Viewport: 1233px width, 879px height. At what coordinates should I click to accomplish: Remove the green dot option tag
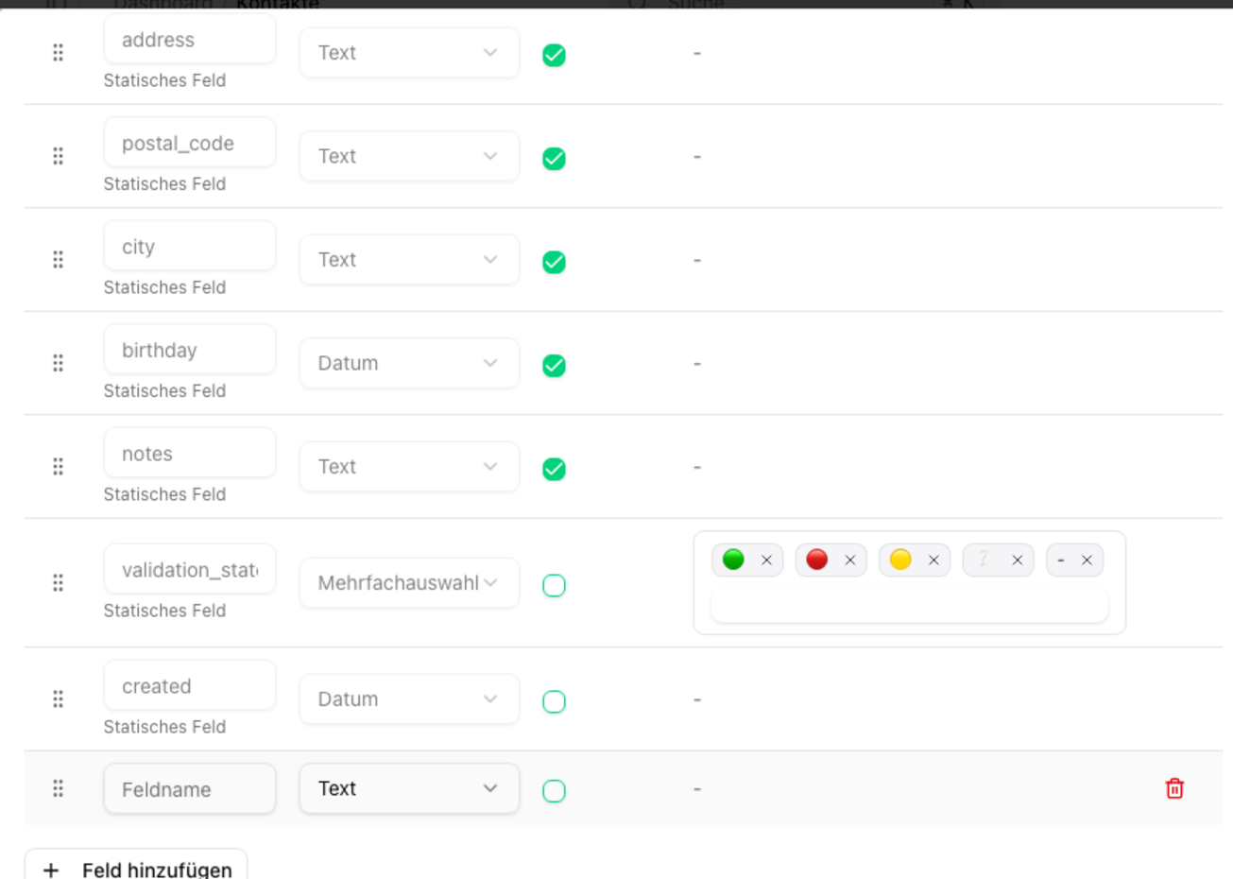[766, 560]
